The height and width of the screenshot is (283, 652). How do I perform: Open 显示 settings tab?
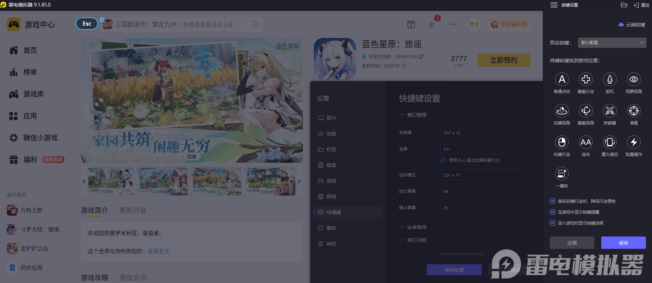(348, 118)
